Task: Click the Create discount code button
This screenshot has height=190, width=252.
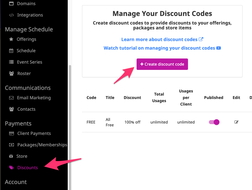Action: coord(162,64)
